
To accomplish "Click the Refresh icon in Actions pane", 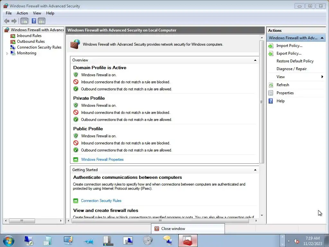I will point(271,85).
